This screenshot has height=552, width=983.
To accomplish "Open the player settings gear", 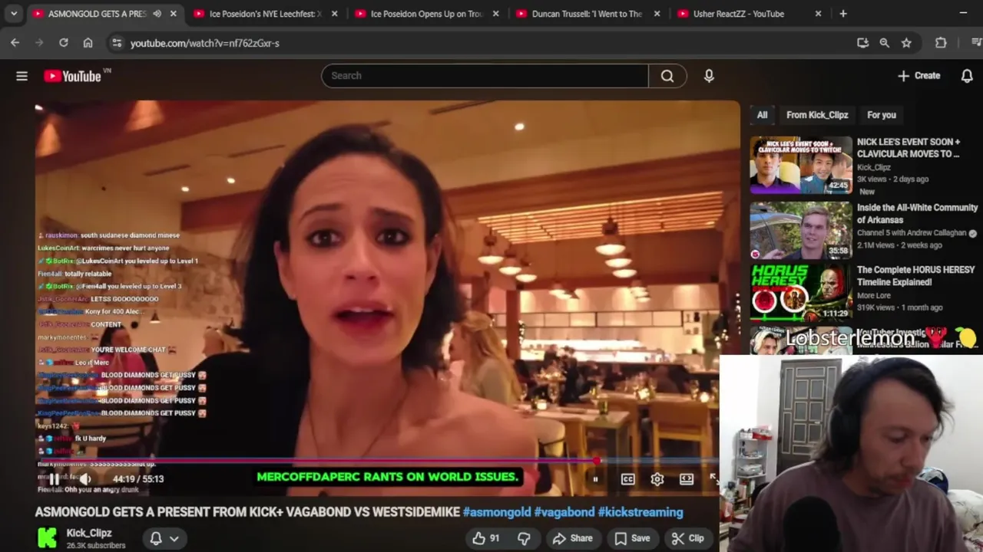I will [657, 479].
